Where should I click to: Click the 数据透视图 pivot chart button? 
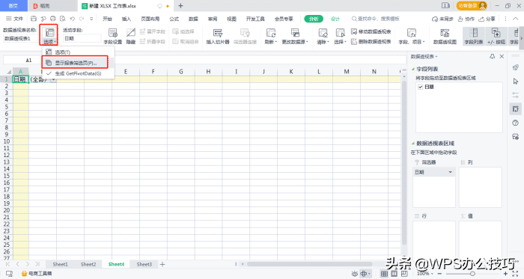[445, 37]
